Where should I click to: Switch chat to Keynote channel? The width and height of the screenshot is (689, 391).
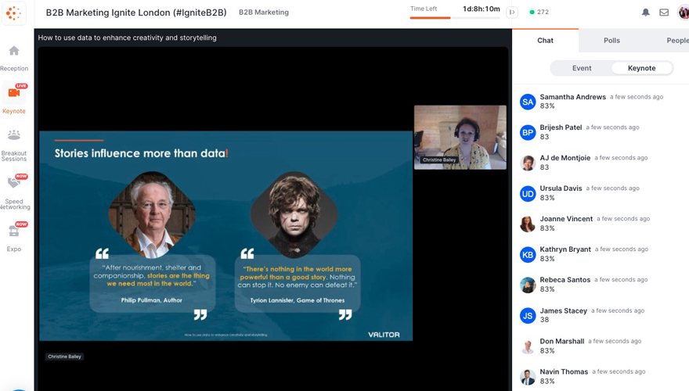point(641,68)
